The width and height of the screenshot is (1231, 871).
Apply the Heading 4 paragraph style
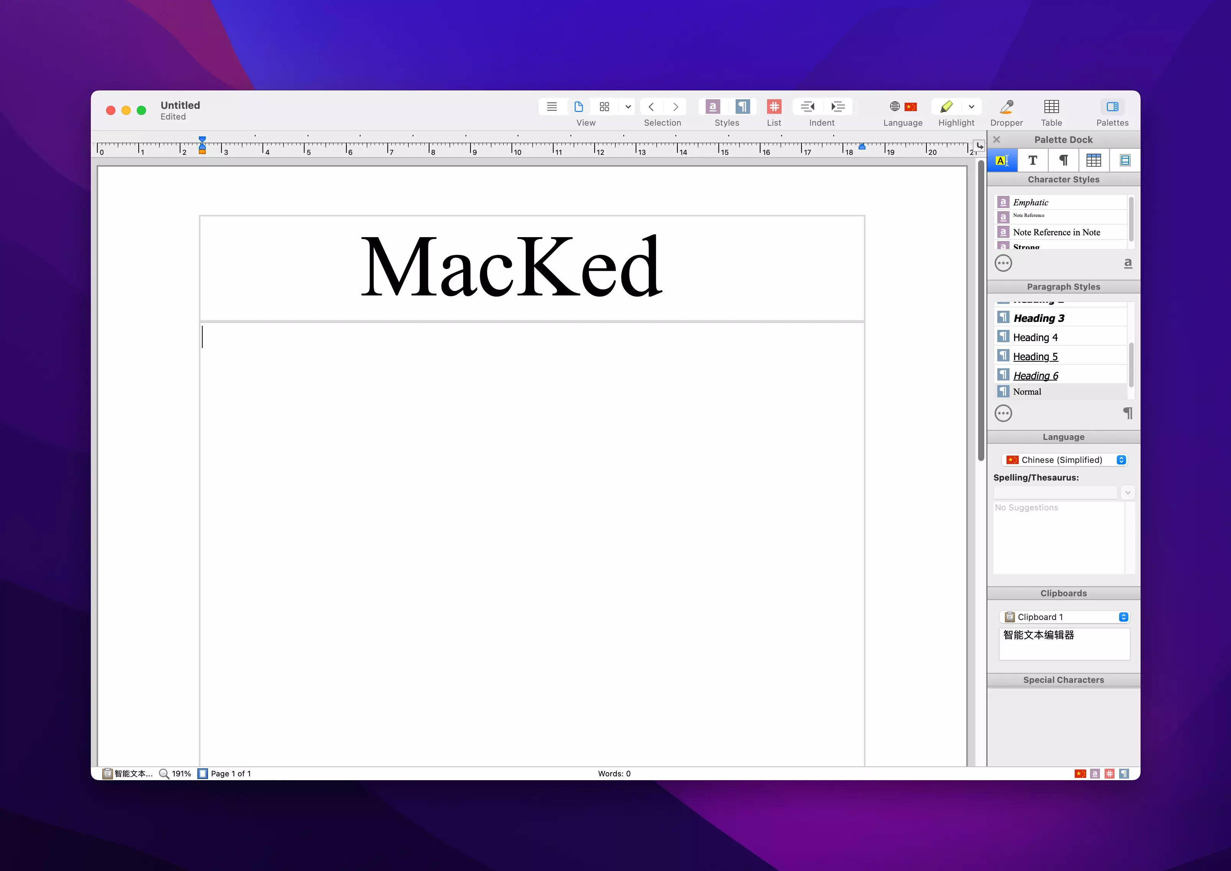[1035, 337]
